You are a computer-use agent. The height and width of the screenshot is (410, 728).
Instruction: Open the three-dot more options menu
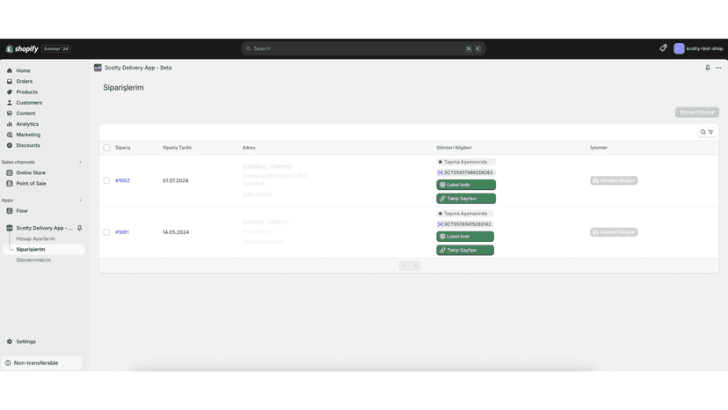pos(718,68)
